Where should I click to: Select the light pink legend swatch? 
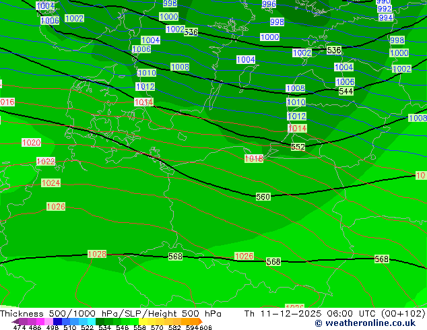coord(48,321)
